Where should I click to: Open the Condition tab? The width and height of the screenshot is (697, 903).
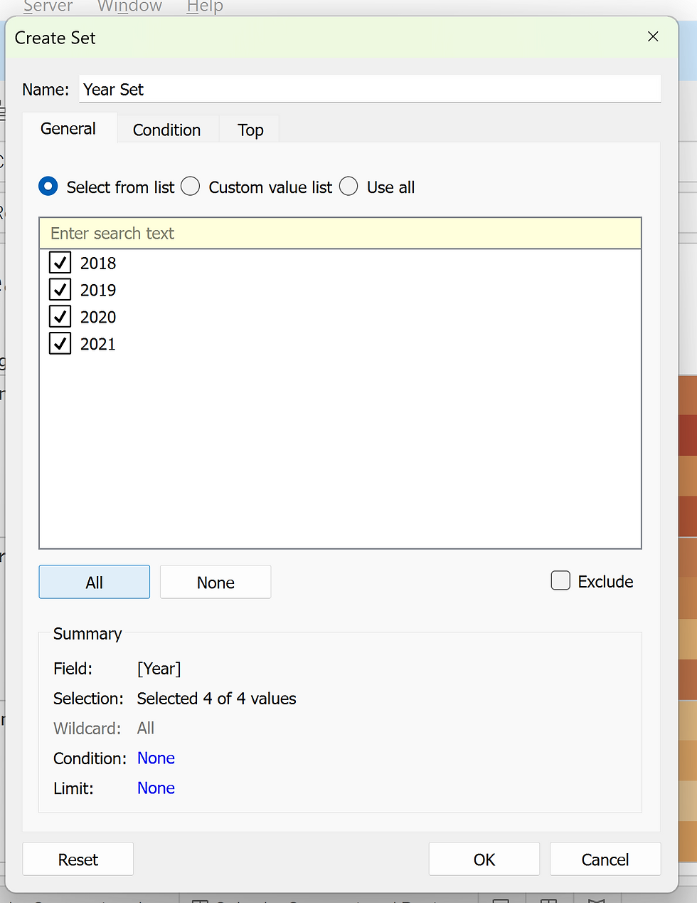click(x=167, y=130)
